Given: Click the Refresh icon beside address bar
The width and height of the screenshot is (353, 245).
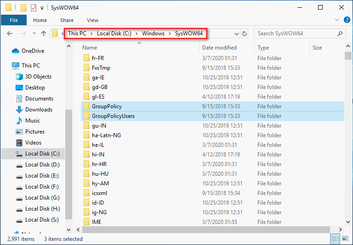Looking at the screenshot, I should tap(244, 33).
